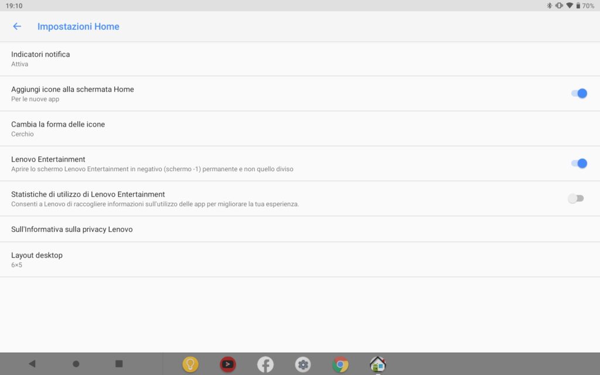The width and height of the screenshot is (600, 375).
Task: Disable Aggiungi icone alla schermata Home switch
Action: [x=579, y=93]
